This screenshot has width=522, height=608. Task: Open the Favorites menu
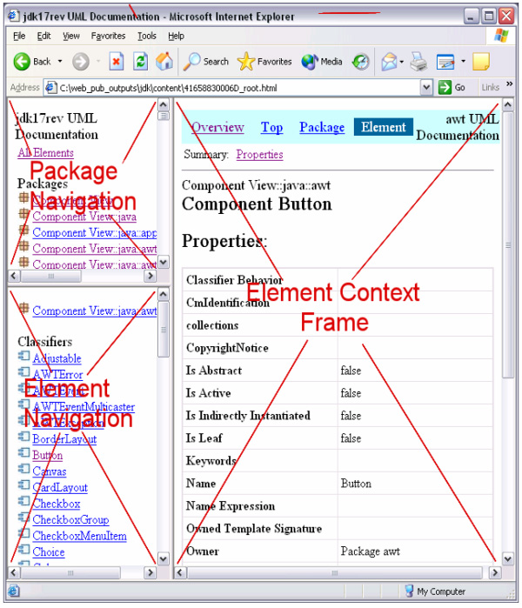click(108, 36)
